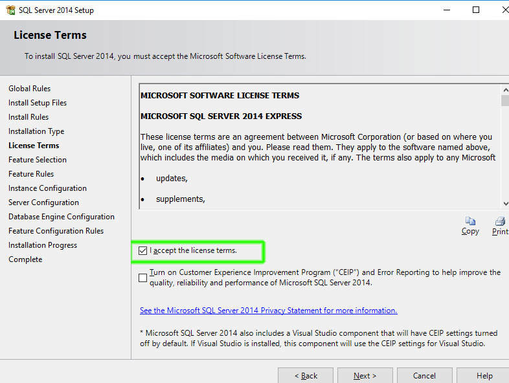
Task: Click the 'updates,' bullet in license text
Action: click(172, 179)
